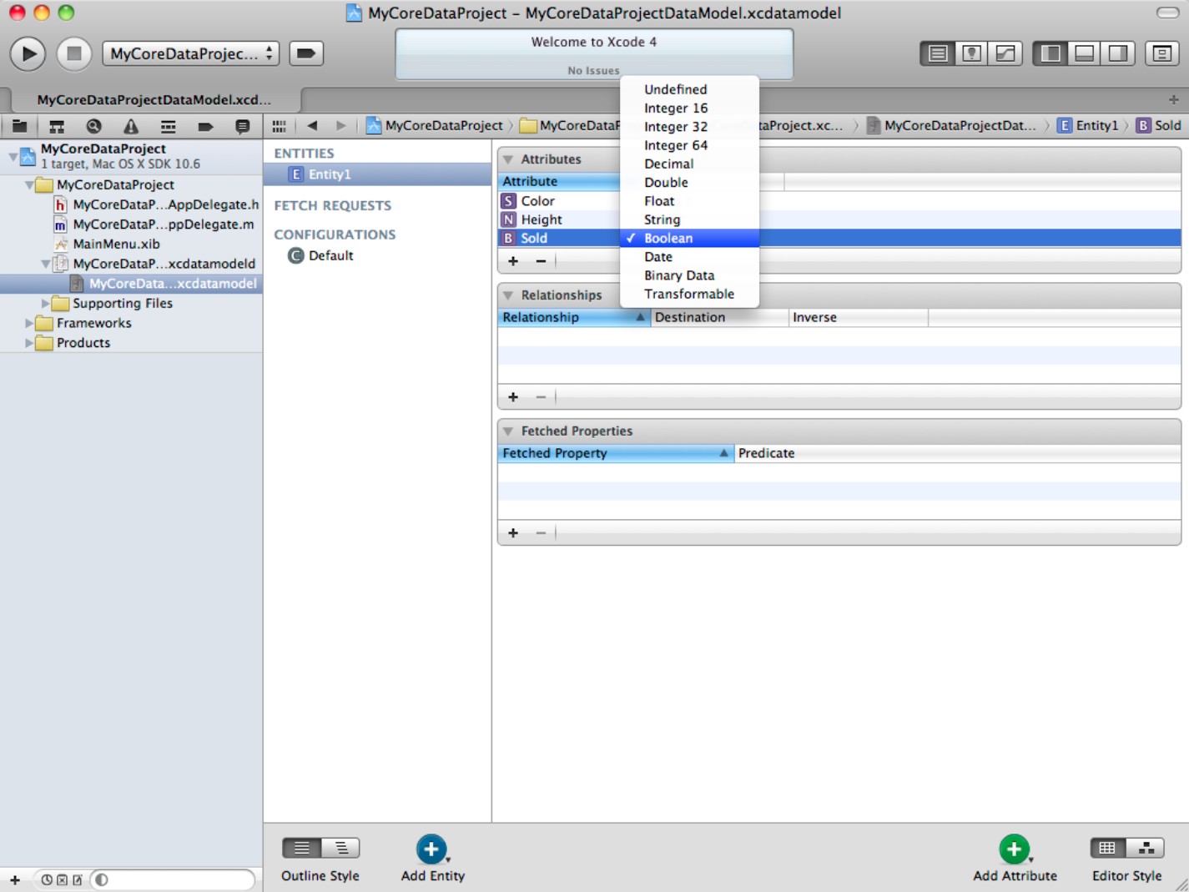
Task: Remove attribute with minus under Attributes
Action: [541, 261]
